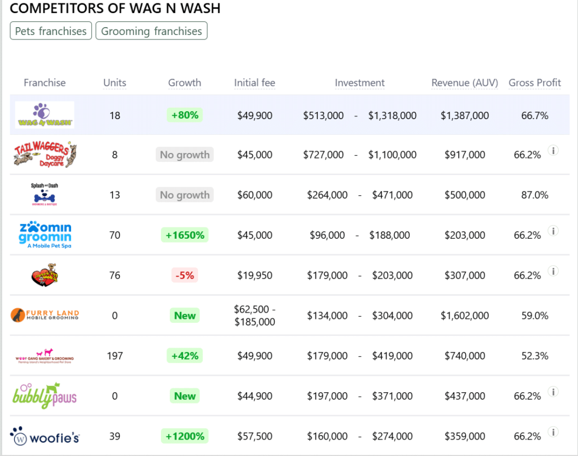Click the 197 units value

coord(115,356)
